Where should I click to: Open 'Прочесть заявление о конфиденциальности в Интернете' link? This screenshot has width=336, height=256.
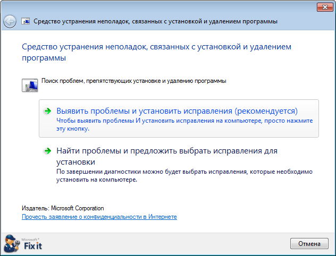click(99, 217)
